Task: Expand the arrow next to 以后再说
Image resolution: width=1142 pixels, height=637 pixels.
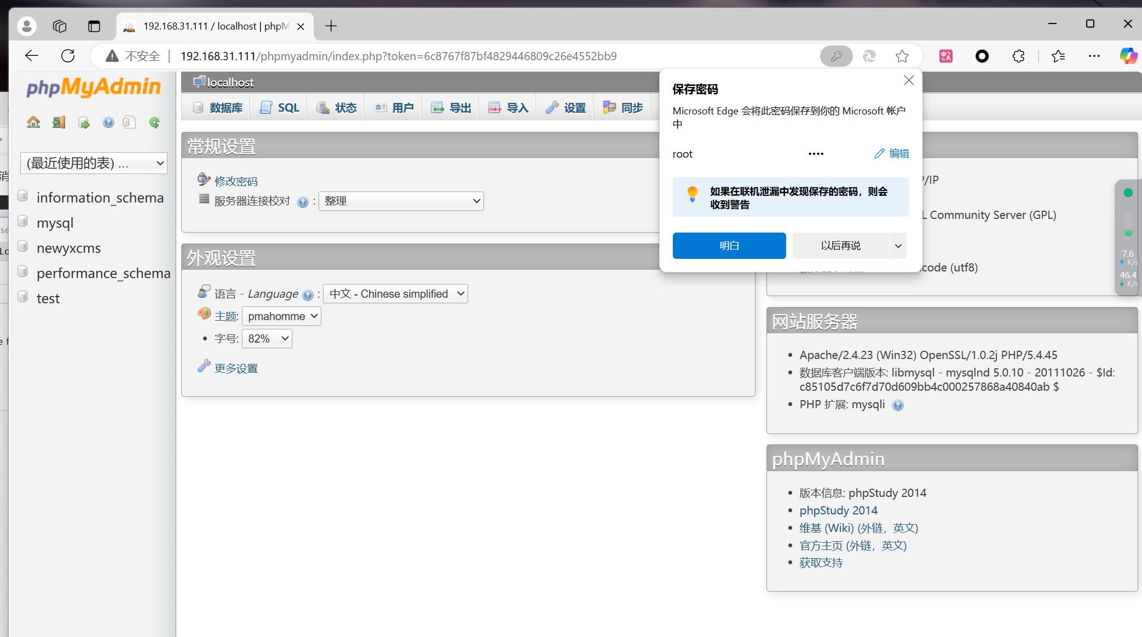Action: 898,246
